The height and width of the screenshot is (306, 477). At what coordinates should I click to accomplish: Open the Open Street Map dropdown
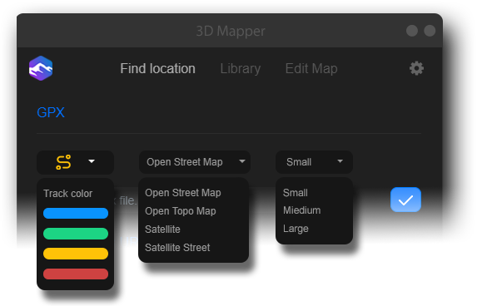point(195,162)
